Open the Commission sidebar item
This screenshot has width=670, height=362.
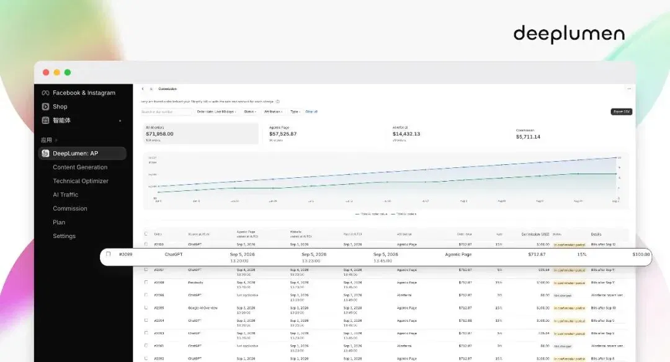coord(69,208)
